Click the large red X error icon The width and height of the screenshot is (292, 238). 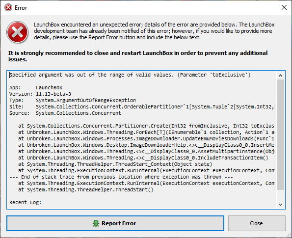(17, 32)
